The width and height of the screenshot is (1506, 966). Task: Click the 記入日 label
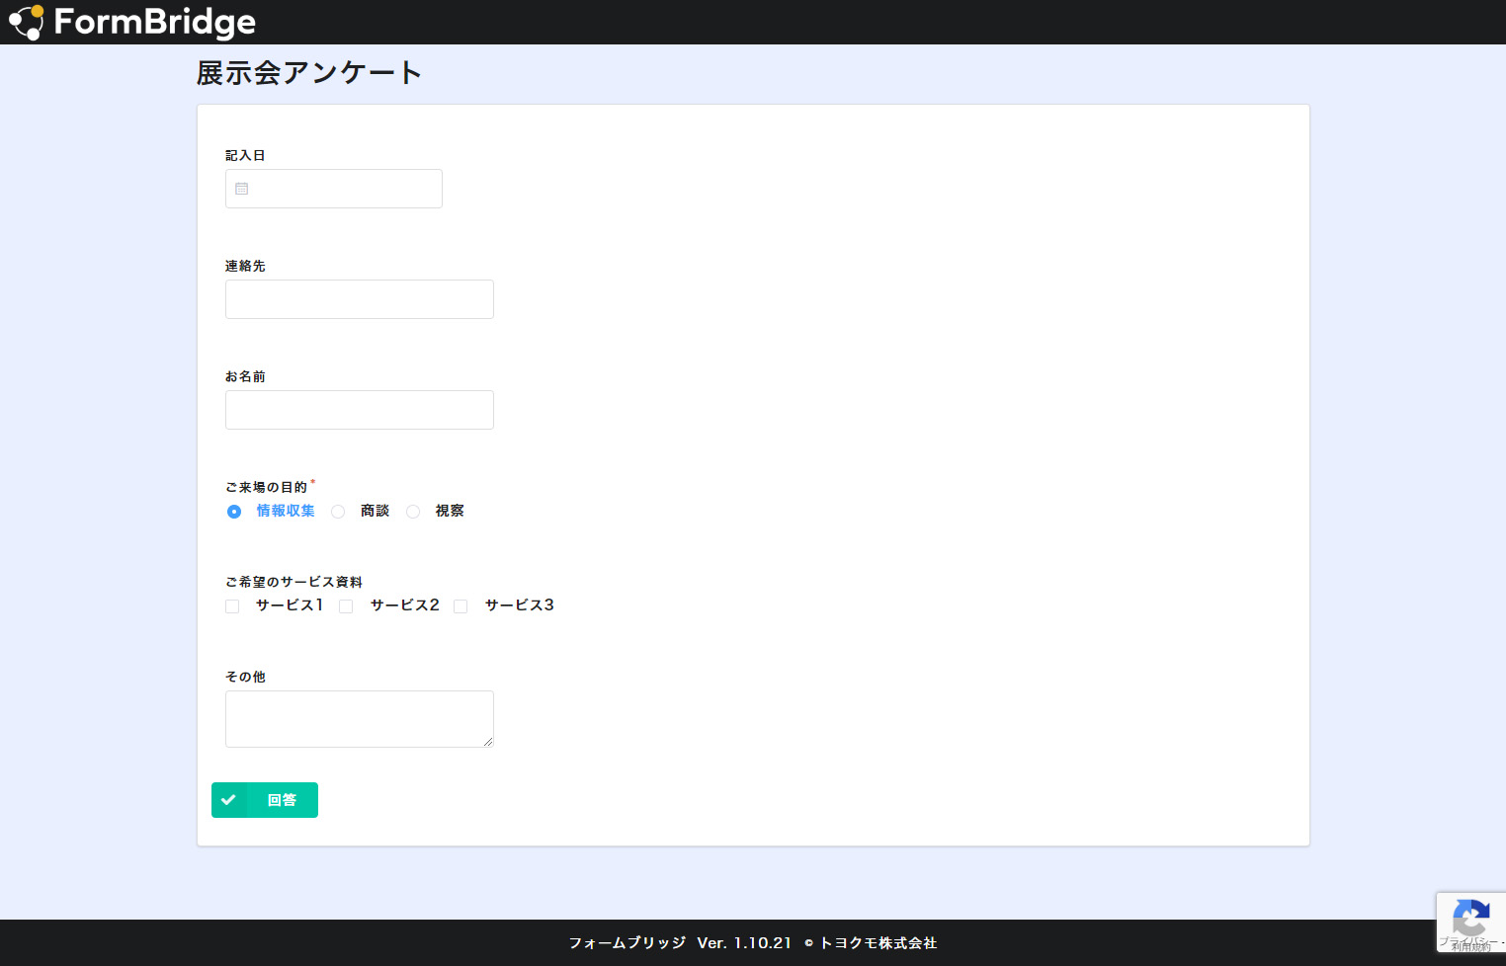(245, 155)
